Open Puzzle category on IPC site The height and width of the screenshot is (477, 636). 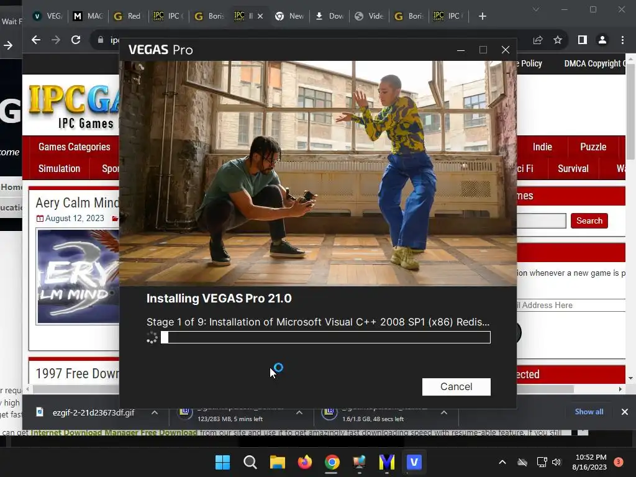(593, 147)
